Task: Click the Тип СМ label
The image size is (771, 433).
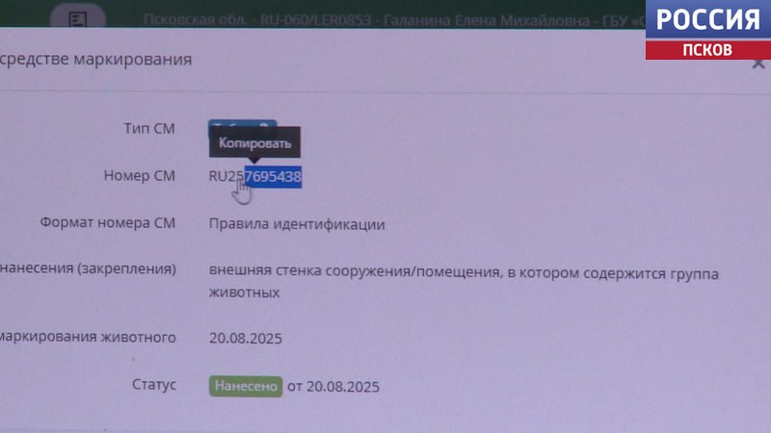Action: (x=149, y=129)
